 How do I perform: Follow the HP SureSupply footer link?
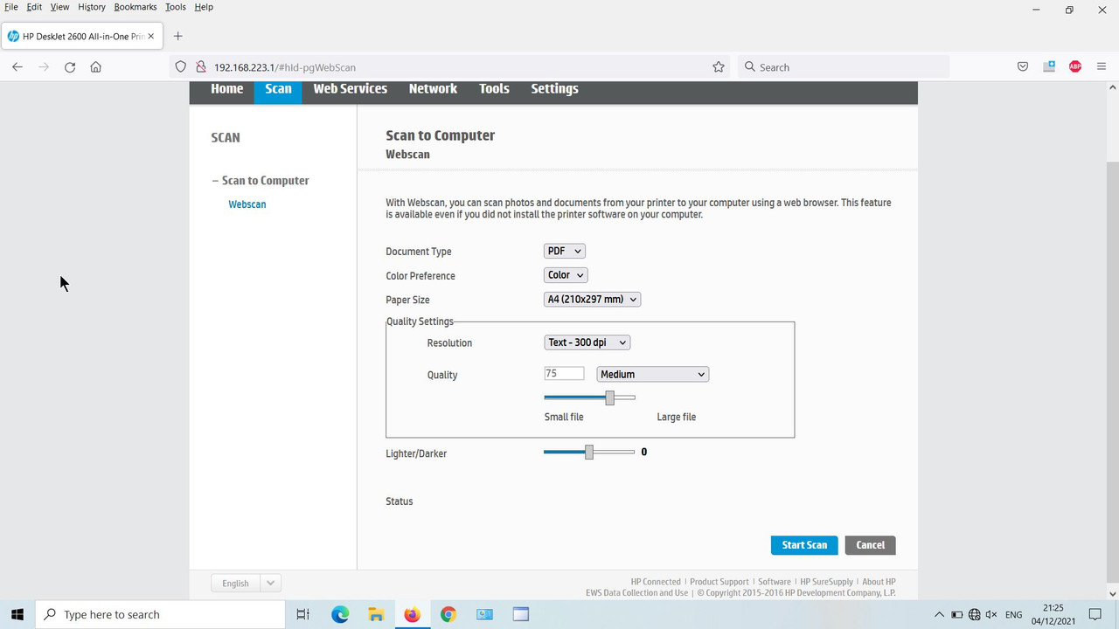point(827,582)
